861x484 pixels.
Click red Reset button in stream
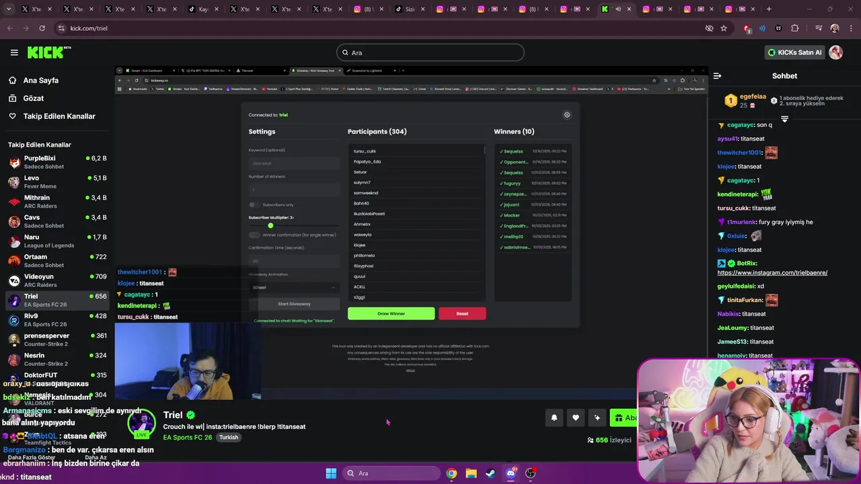pyautogui.click(x=462, y=313)
